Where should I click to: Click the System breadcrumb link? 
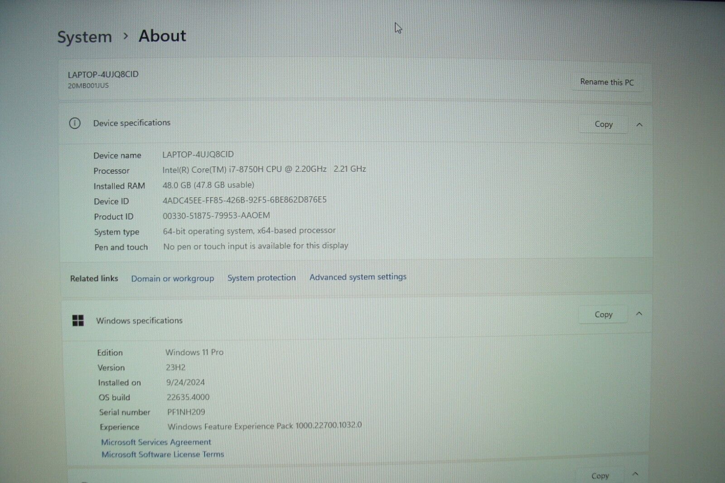(x=84, y=37)
